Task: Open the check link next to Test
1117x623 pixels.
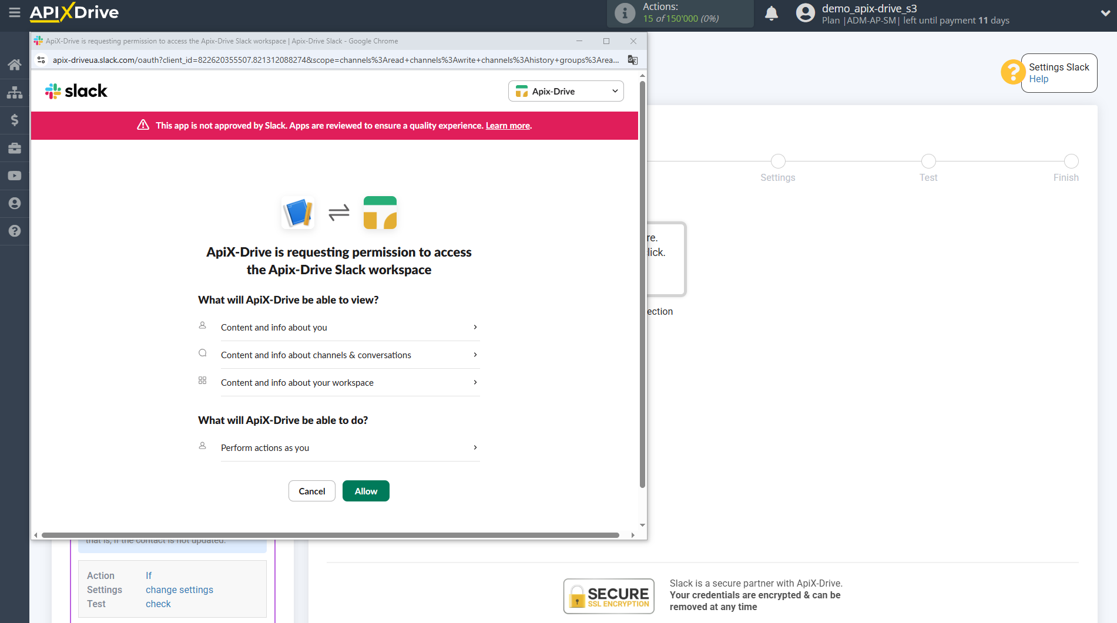Action: 158,604
